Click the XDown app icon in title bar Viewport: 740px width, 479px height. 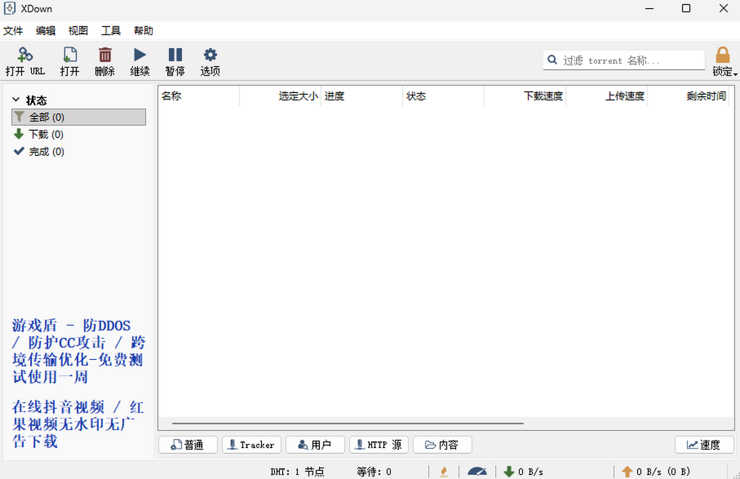[x=10, y=9]
